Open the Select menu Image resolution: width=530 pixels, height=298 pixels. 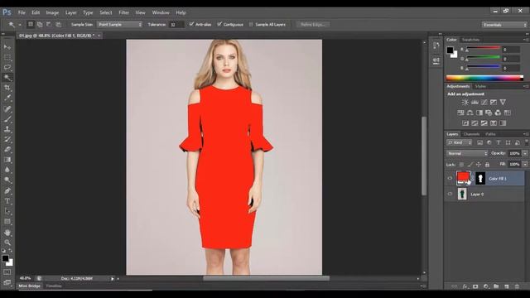(x=106, y=12)
